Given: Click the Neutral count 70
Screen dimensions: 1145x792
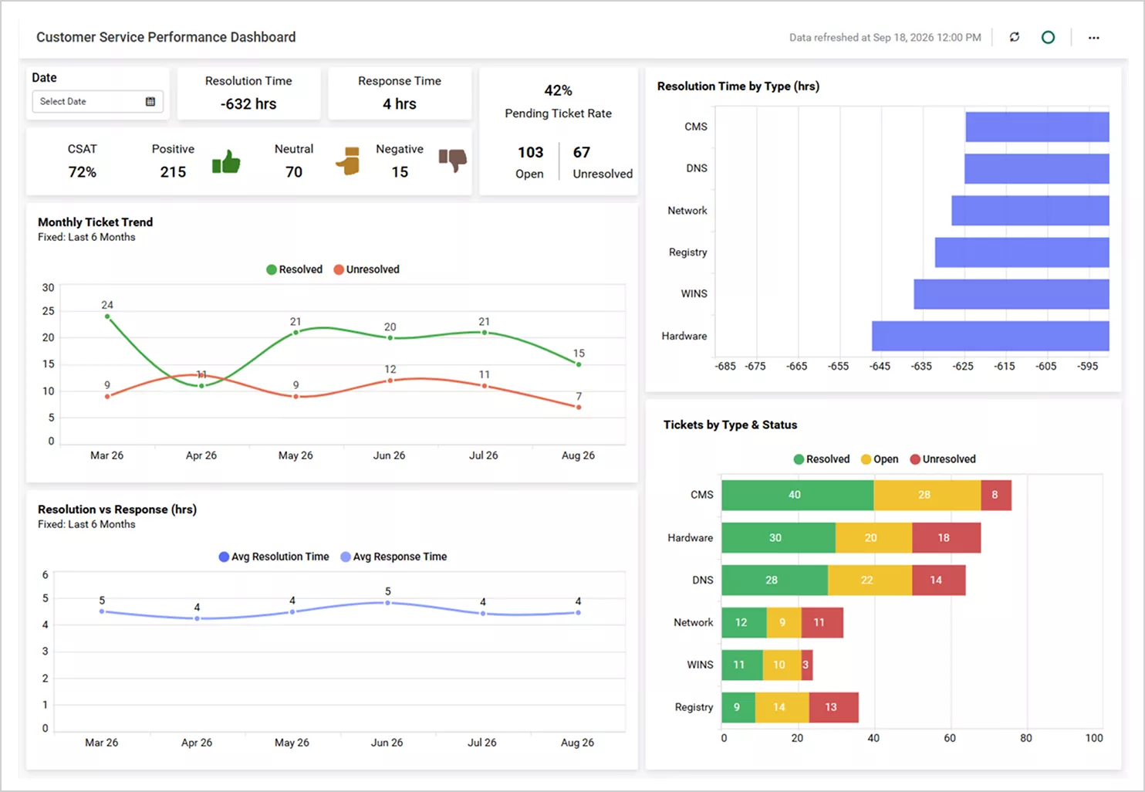Looking at the screenshot, I should [294, 172].
